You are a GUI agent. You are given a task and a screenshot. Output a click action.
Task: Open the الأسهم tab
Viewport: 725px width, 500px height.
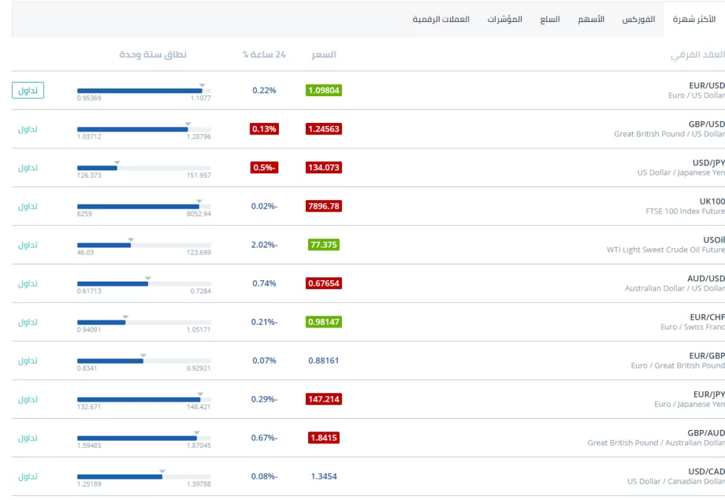point(591,19)
